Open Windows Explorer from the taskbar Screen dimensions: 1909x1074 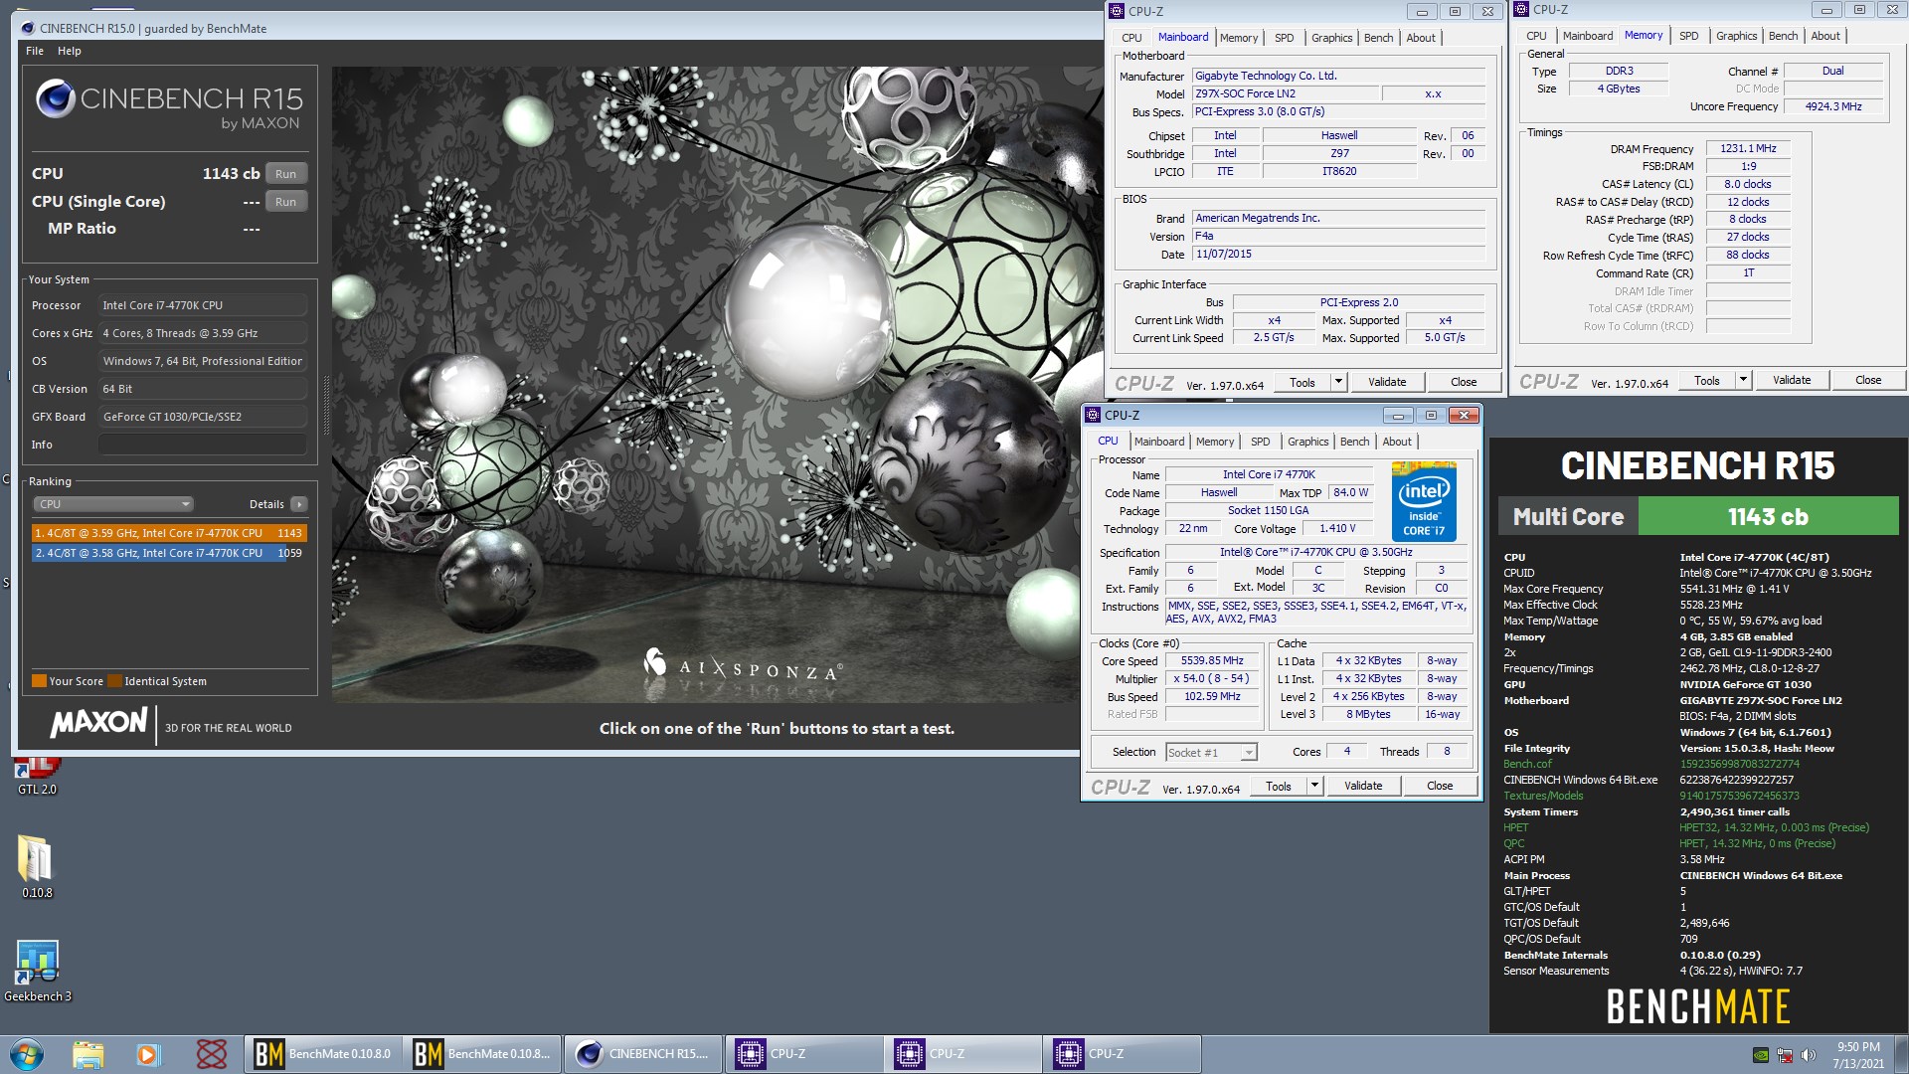pos(88,1054)
